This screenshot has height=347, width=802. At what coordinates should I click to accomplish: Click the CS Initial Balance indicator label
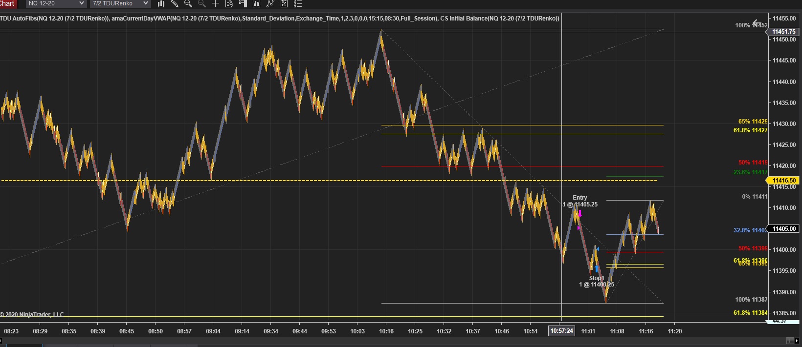point(500,19)
